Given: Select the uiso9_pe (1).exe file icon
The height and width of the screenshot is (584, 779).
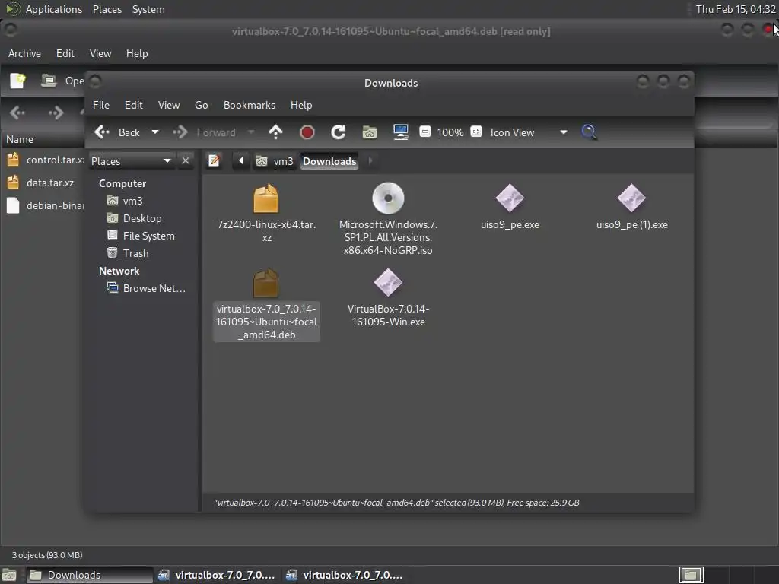Looking at the screenshot, I should [631, 198].
